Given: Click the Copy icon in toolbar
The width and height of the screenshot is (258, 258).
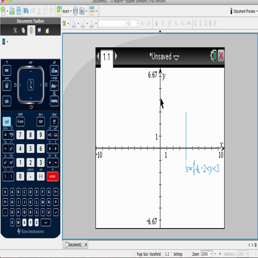Looking at the screenshot, I should [45, 11].
